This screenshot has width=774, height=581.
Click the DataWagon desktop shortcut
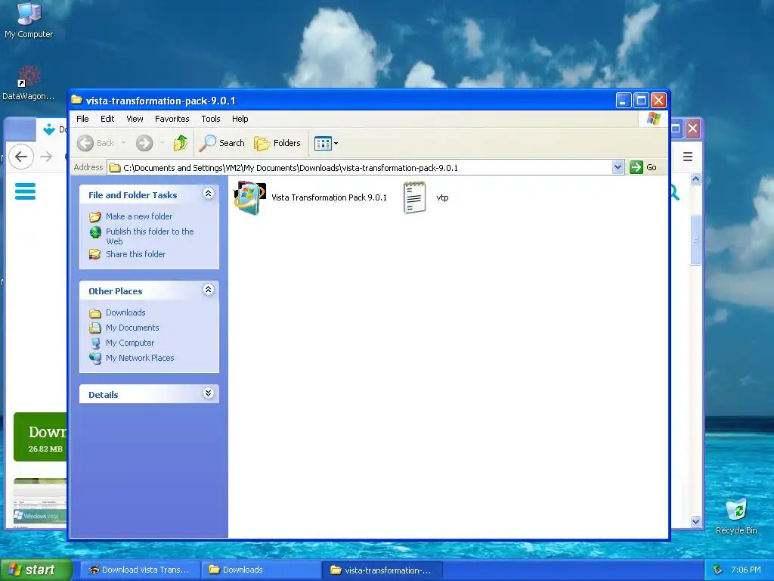[28, 83]
